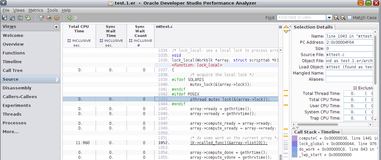
Task: Switch to the Overview view
Action: (30, 44)
